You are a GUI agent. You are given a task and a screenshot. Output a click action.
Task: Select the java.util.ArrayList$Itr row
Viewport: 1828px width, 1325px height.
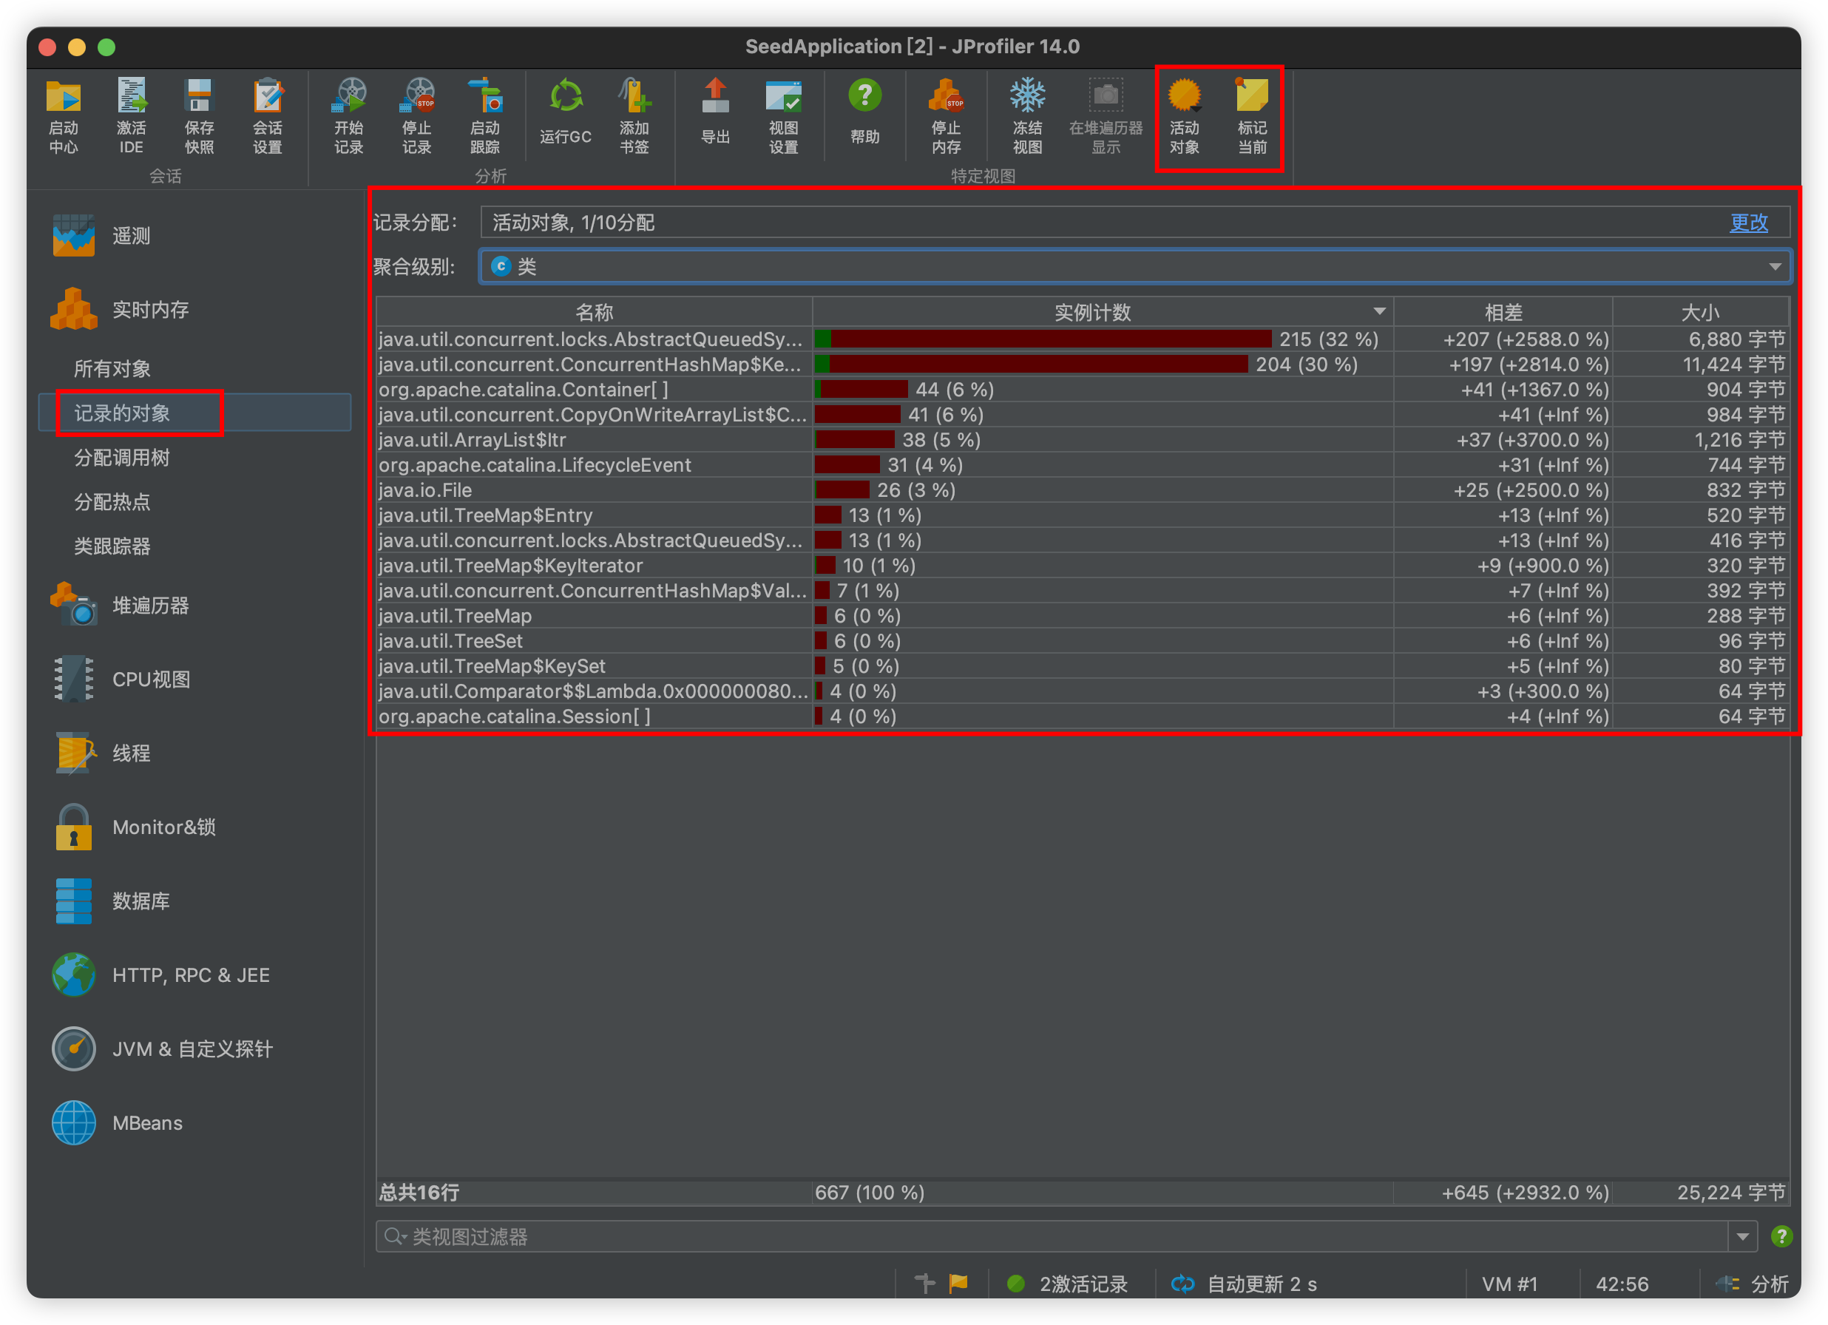click(x=1083, y=439)
